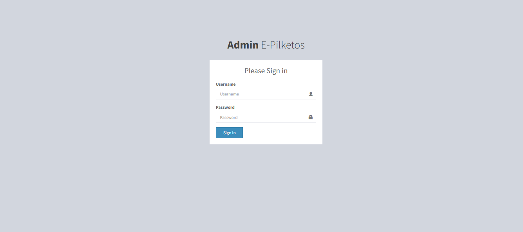
Task: Select the lock glyph beside Password input
Action: [311, 117]
